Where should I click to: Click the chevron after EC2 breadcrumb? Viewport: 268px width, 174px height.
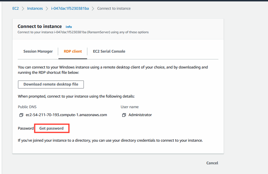pyautogui.click(x=23, y=9)
